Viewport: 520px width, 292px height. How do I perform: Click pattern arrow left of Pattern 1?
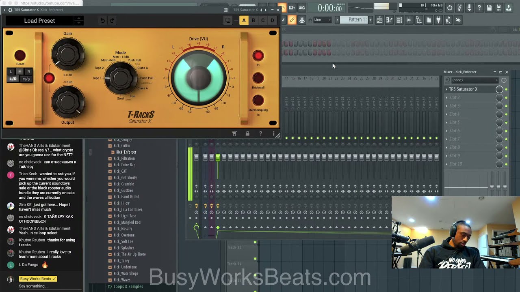[x=337, y=20]
